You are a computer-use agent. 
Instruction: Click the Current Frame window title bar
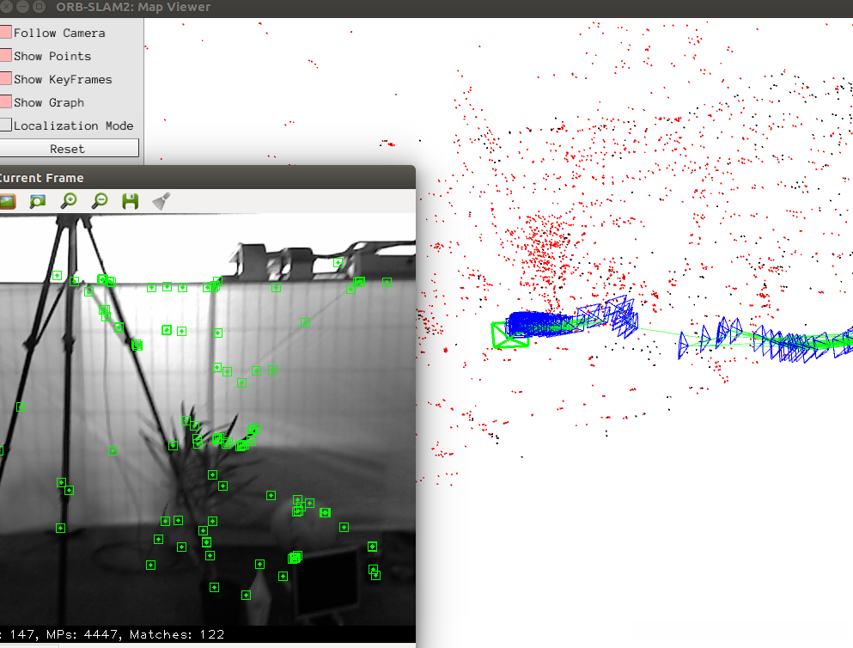point(207,177)
